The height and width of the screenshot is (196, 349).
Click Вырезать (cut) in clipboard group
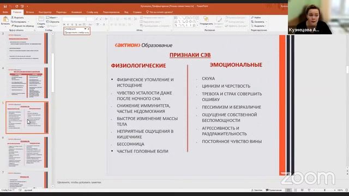17,17
